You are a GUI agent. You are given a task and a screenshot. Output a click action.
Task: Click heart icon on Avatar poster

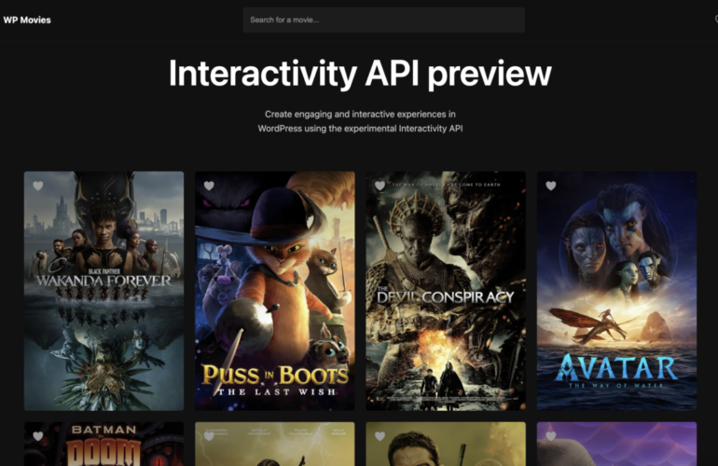coord(551,185)
